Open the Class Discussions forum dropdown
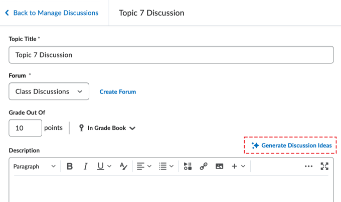The image size is (341, 202). pyautogui.click(x=49, y=91)
